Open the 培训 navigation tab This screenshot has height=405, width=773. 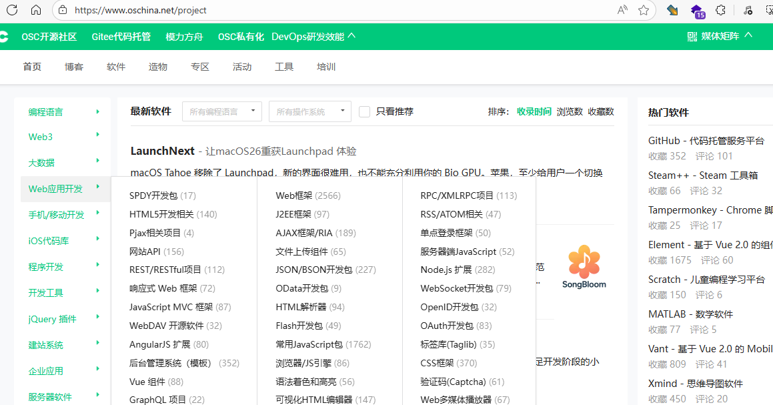pyautogui.click(x=326, y=67)
